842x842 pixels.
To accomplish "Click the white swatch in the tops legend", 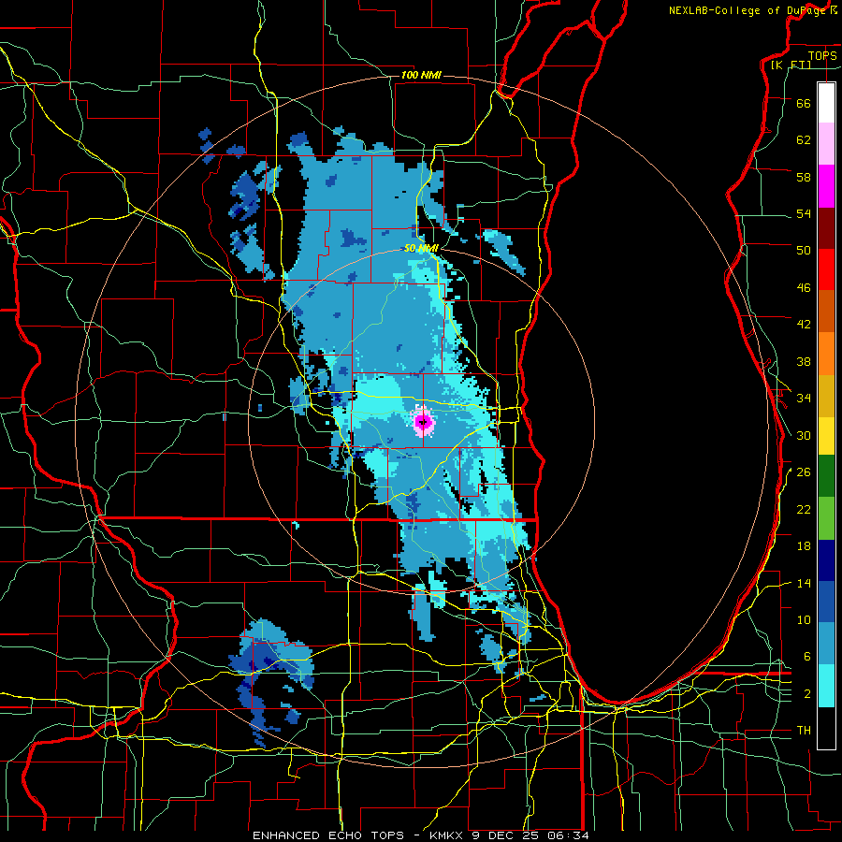I will pos(826,103).
